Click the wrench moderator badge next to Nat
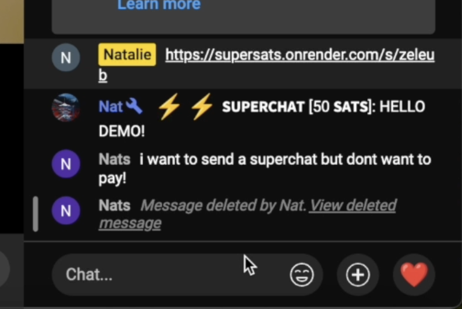Screen dimensions: 462x309 point(134,106)
